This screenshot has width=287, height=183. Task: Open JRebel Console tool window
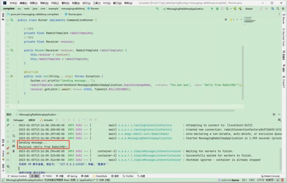point(270,176)
